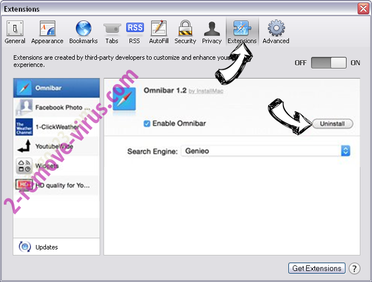Click the Omnibar 1.2 title text

pyautogui.click(x=165, y=91)
